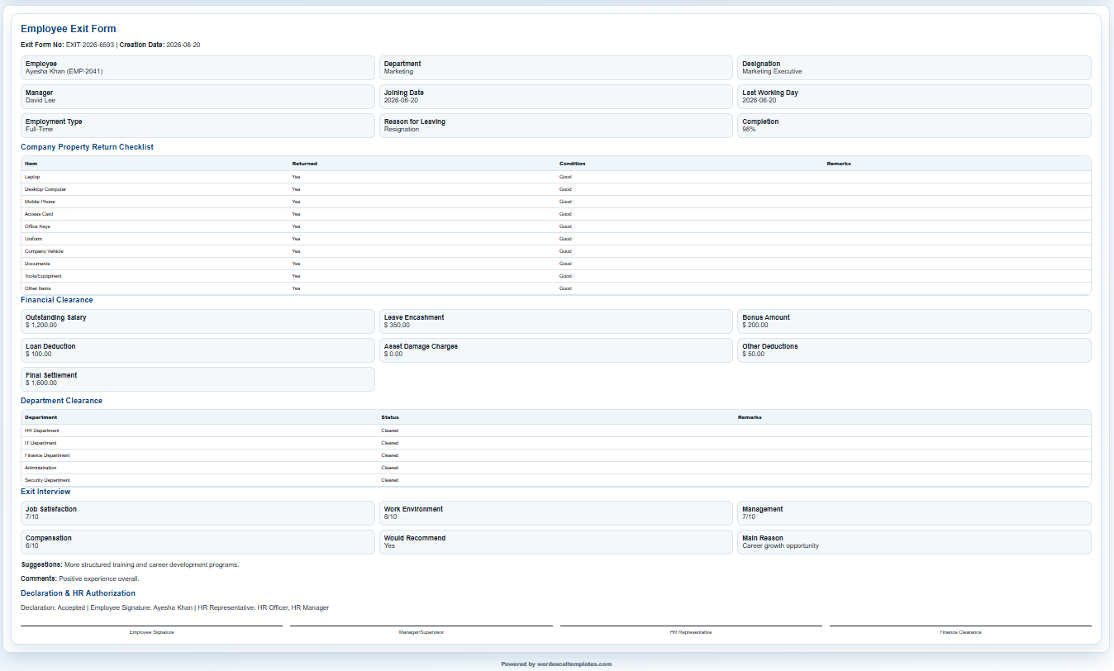The width and height of the screenshot is (1114, 671).
Task: Click the Final Settlement $1,600.00 card
Action: click(x=198, y=379)
